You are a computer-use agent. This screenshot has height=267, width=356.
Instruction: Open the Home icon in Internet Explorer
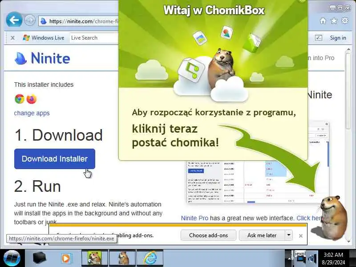click(x=323, y=21)
